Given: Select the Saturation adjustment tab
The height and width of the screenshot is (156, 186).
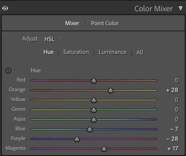Looking at the screenshot, I should click(76, 52).
